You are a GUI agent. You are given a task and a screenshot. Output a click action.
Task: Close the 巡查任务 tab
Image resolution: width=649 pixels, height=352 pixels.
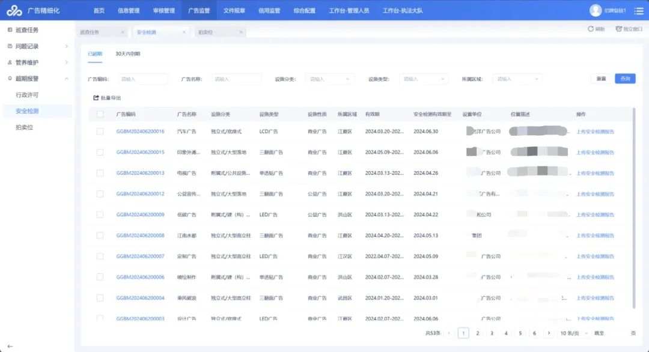coord(123,32)
